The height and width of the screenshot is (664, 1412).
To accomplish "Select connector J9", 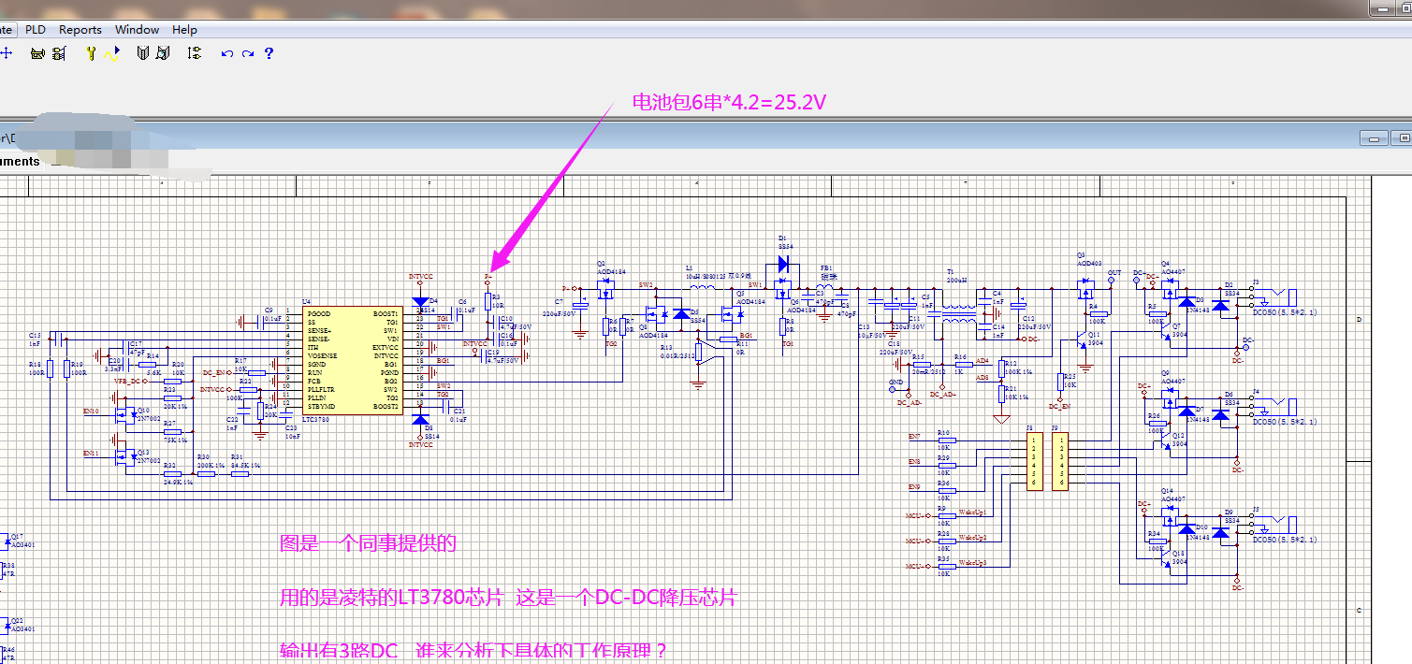I will (x=1061, y=461).
